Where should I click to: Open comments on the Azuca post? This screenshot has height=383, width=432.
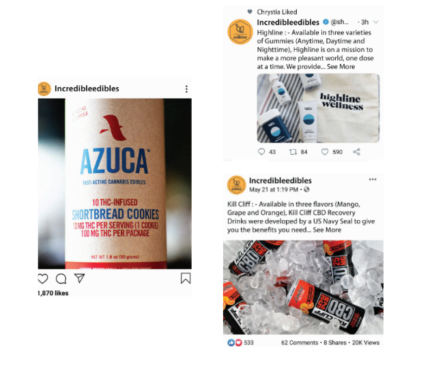(x=61, y=279)
